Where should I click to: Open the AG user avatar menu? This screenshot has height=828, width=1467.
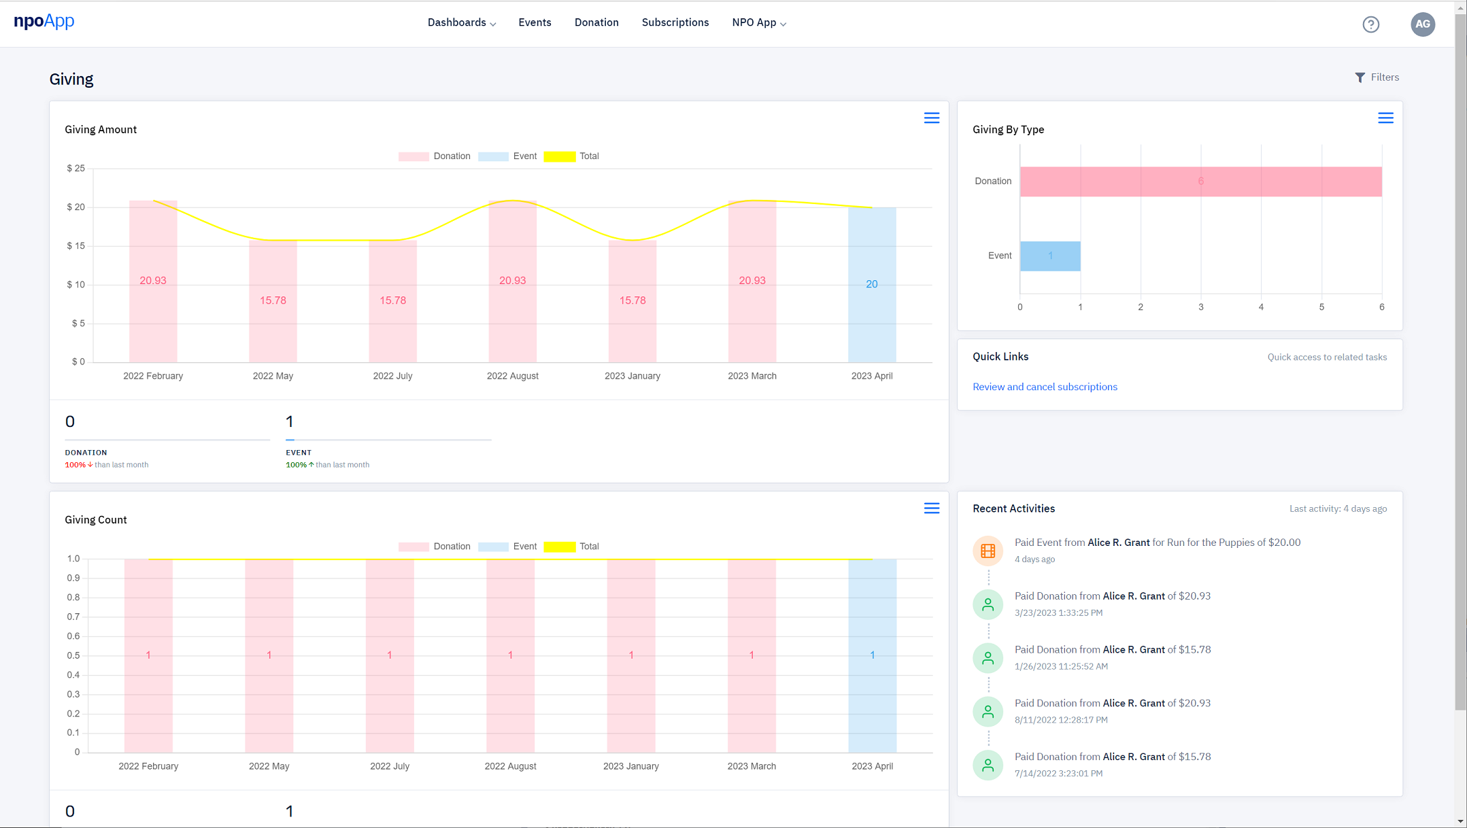tap(1422, 24)
